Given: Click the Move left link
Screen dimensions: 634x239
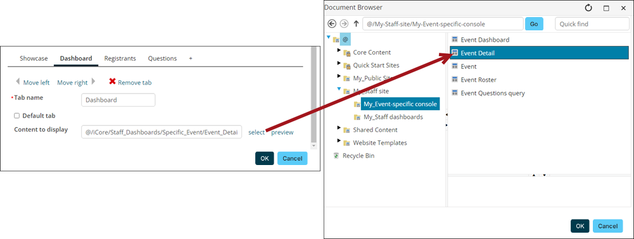Looking at the screenshot, I should 36,83.
